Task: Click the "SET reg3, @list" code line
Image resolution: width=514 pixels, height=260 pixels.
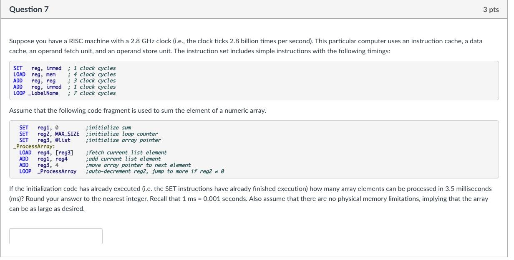Action: point(45,140)
